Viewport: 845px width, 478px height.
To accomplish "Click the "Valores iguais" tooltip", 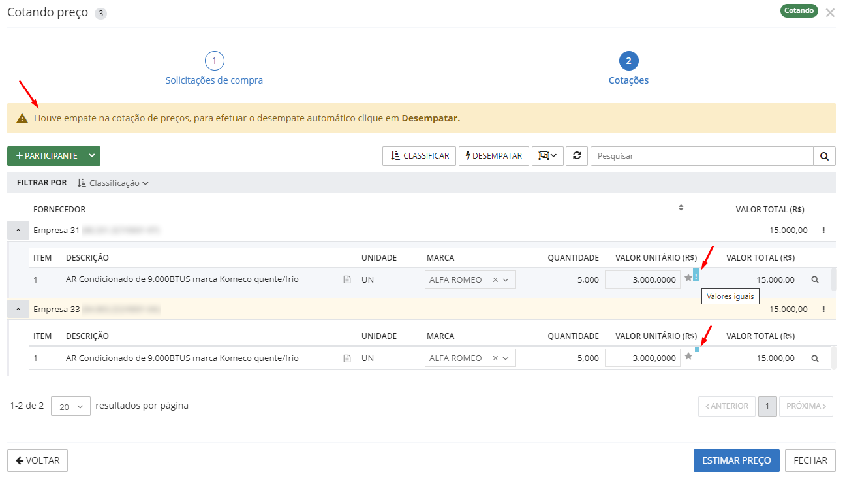I will tap(730, 296).
